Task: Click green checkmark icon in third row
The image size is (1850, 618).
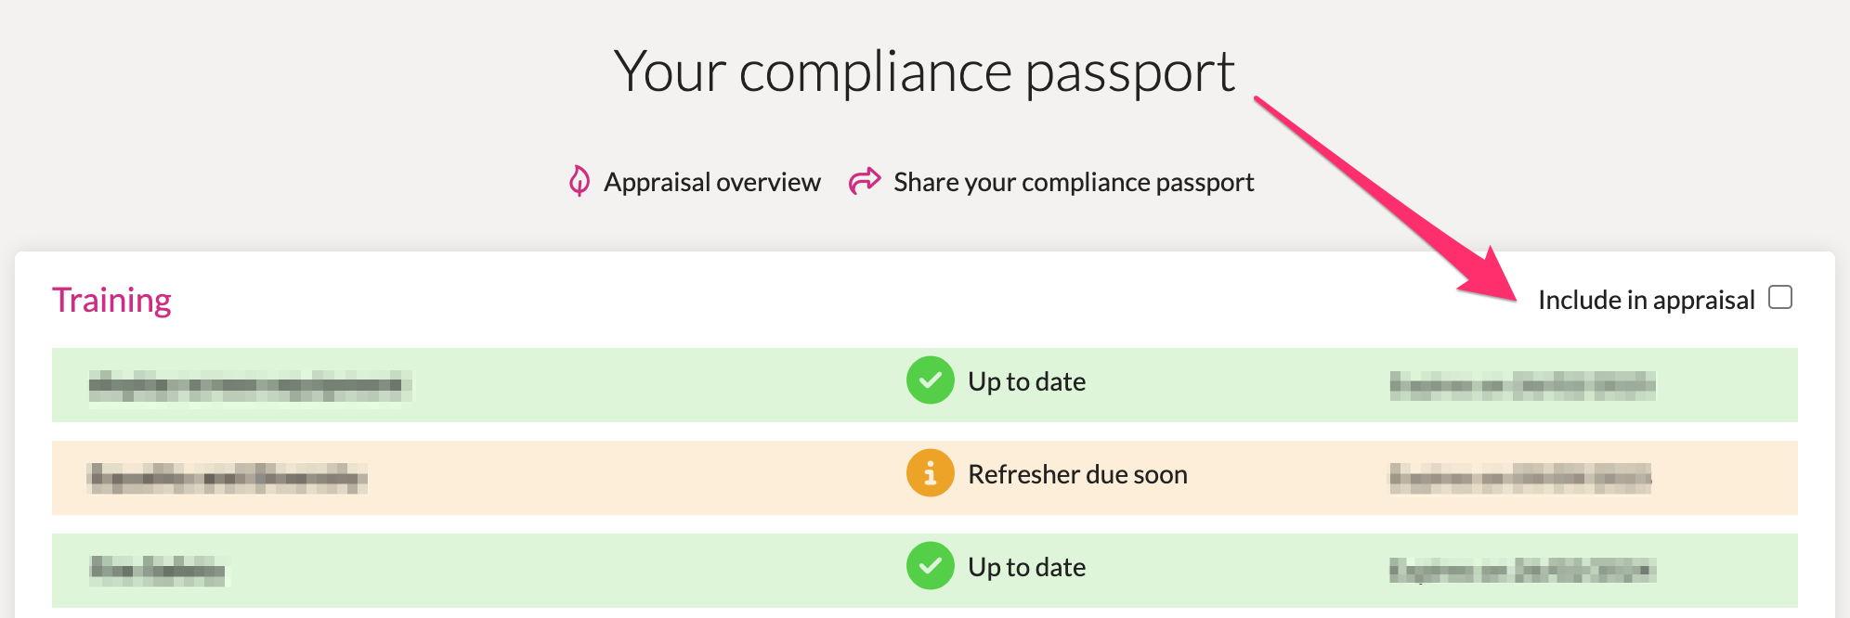Action: [930, 566]
